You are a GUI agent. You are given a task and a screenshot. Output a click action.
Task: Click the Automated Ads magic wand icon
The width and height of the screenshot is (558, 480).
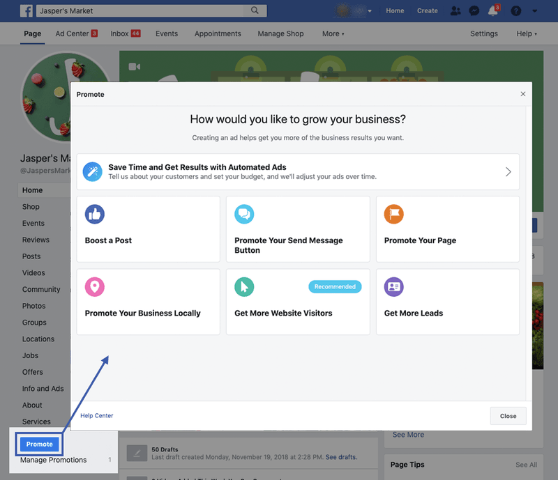(93, 172)
